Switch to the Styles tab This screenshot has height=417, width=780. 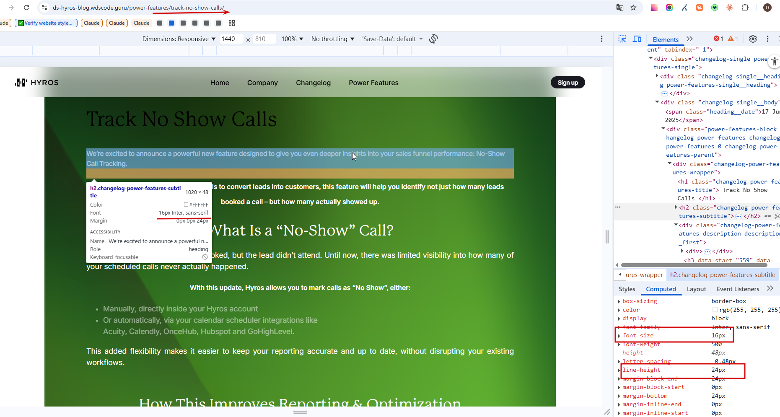(627, 289)
